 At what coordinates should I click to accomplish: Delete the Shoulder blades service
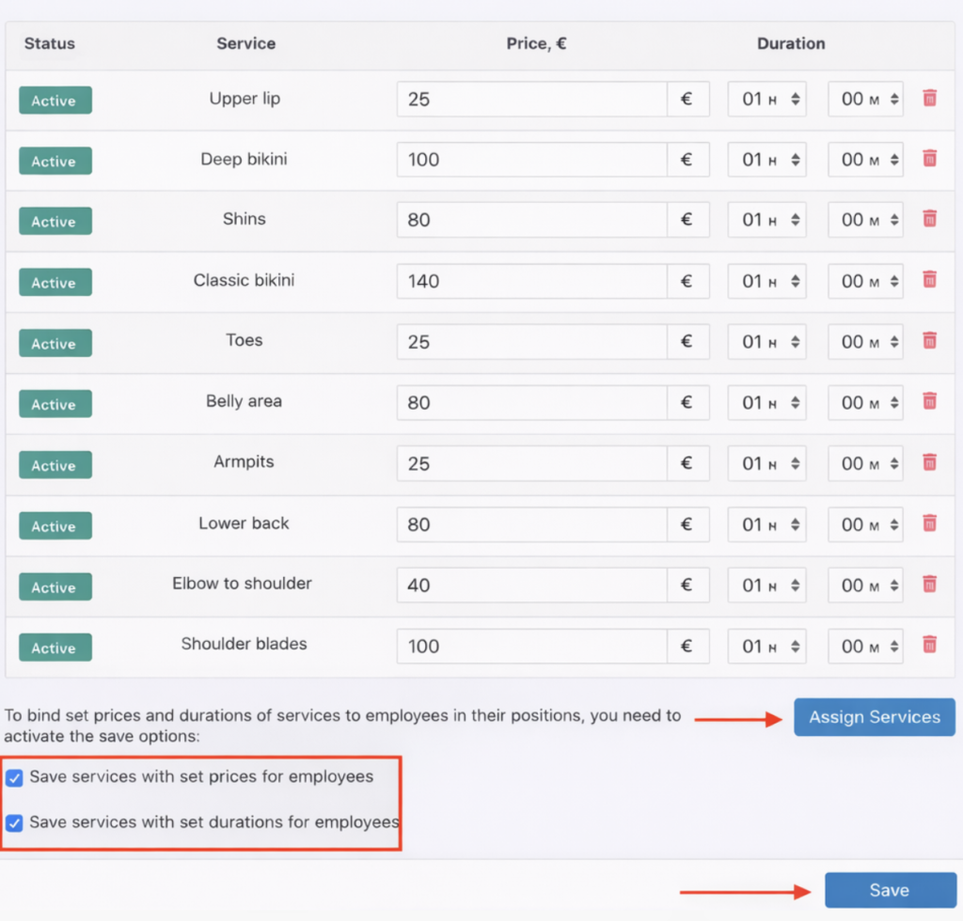coord(929,645)
